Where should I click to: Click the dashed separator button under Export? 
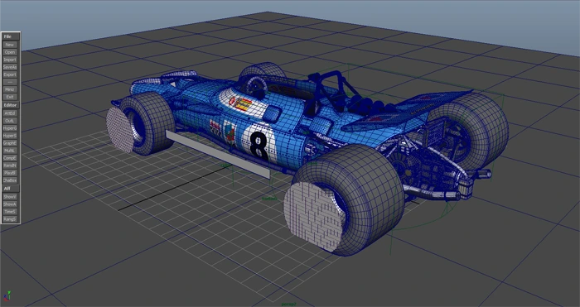tap(10, 82)
